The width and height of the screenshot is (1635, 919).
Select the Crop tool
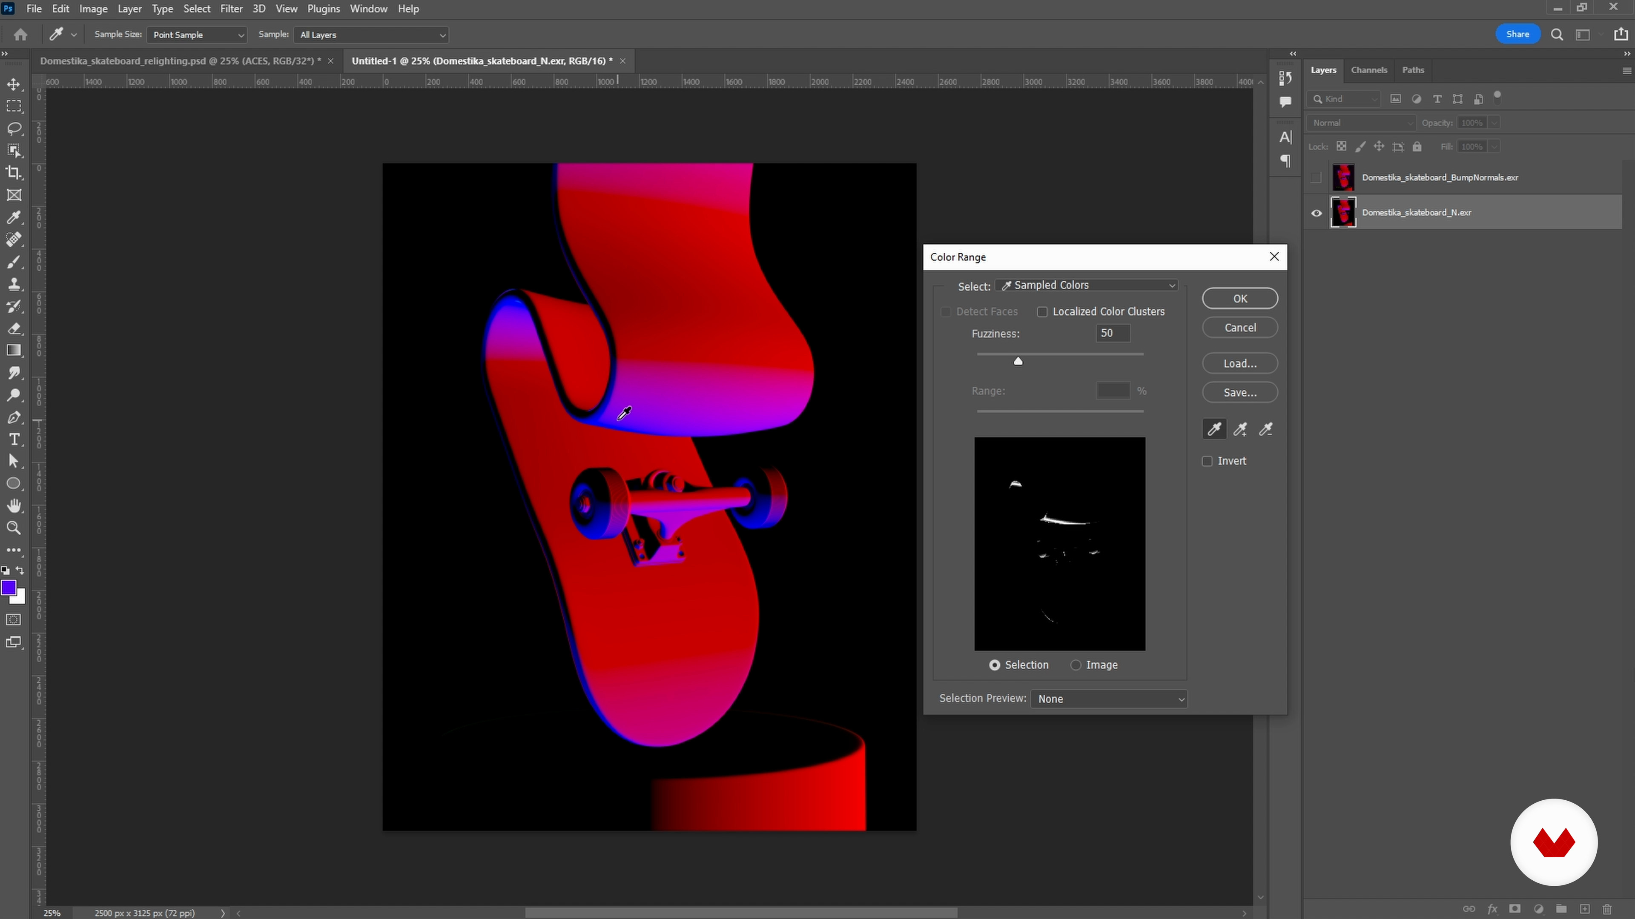(14, 172)
